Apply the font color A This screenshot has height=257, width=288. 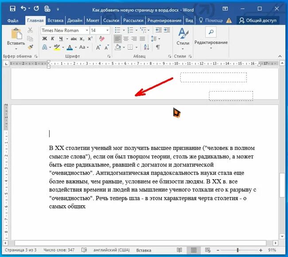[70, 47]
